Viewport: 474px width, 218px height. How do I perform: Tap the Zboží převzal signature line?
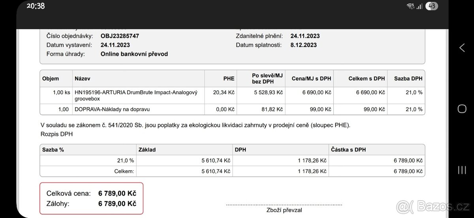pos(284,205)
